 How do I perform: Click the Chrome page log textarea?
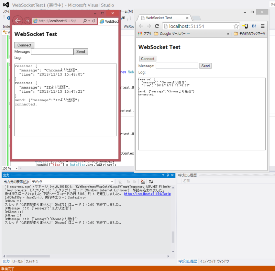(x=202, y=114)
